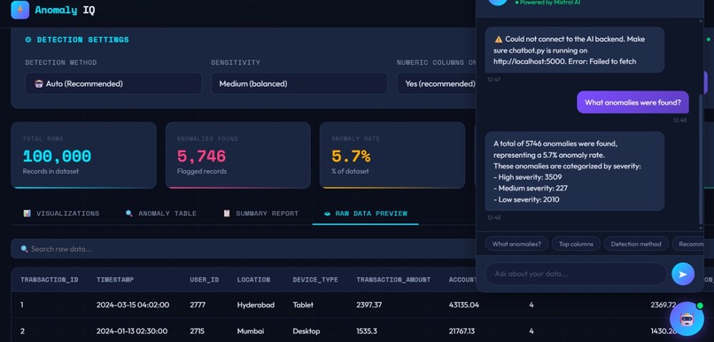Click the 2024-03-15 04:02:00 timestamp cell
Viewport: 714px width, 342px height.
pyautogui.click(x=133, y=305)
